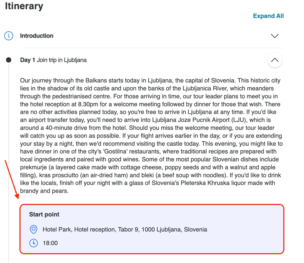Click the location pin icon
The image size is (304, 263).
pyautogui.click(x=33, y=229)
